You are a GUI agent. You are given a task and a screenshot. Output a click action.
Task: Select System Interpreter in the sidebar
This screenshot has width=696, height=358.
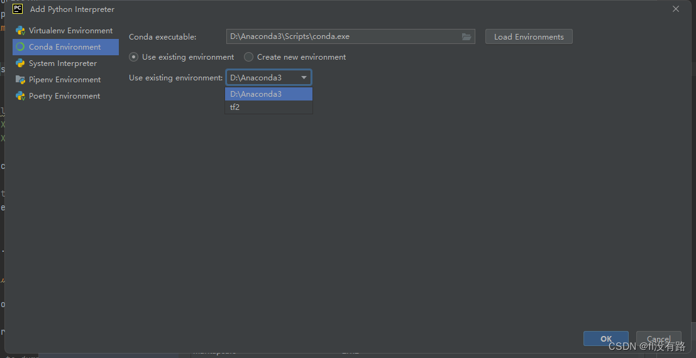click(x=65, y=63)
